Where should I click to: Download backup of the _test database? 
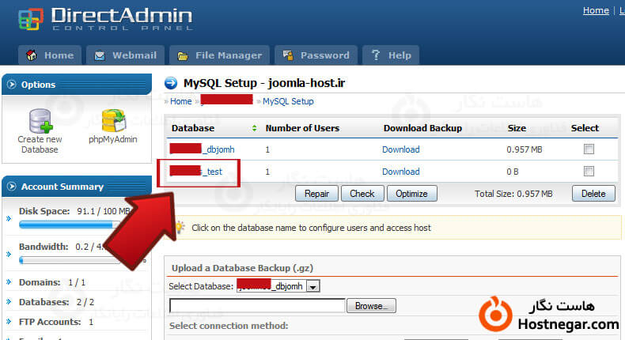tap(401, 172)
